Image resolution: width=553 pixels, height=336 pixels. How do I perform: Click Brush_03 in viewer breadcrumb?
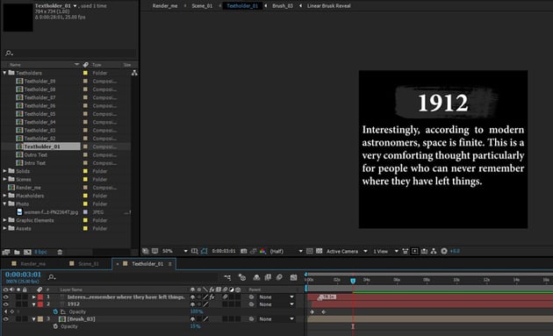coord(283,5)
